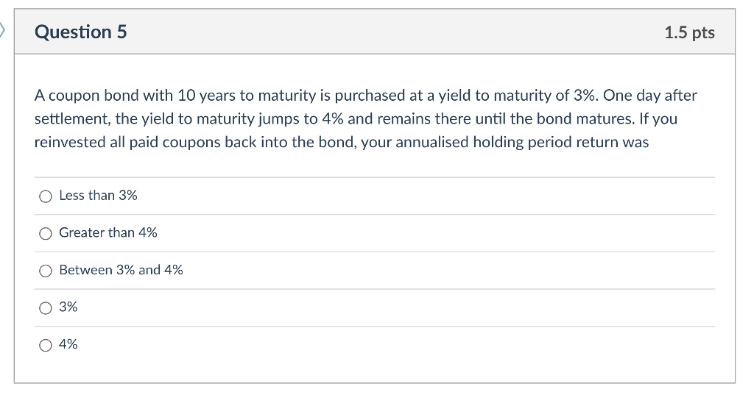Click the word 'settlement' in the question
This screenshot has height=406, width=754.
tap(70, 118)
